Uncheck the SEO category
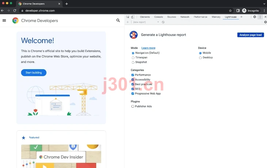Viewport: 267px width, 168px height. pos(133,89)
